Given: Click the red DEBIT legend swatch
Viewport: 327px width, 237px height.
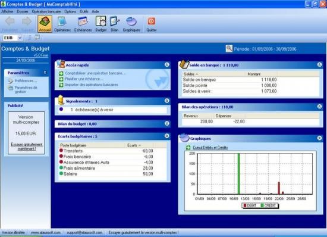Looking at the screenshot, I should pos(245,205).
